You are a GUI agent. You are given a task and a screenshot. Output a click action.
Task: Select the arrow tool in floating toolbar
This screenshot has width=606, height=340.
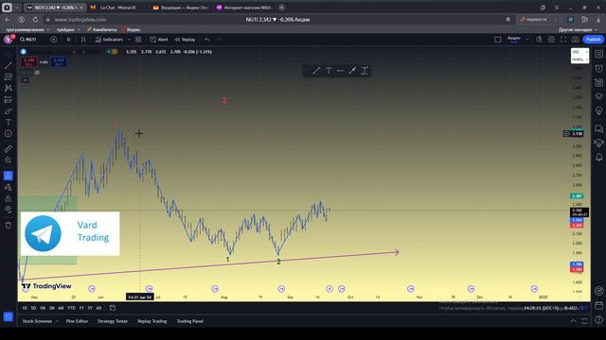point(352,71)
